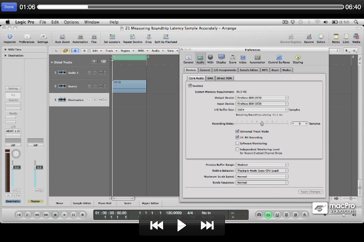
Task: Switch to the I/O Assignments tab
Action: pyautogui.click(x=225, y=70)
